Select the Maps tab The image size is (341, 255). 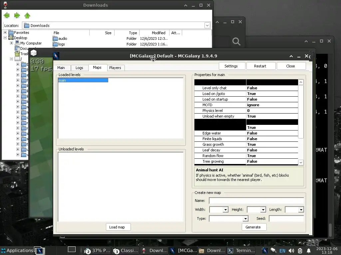(x=97, y=67)
